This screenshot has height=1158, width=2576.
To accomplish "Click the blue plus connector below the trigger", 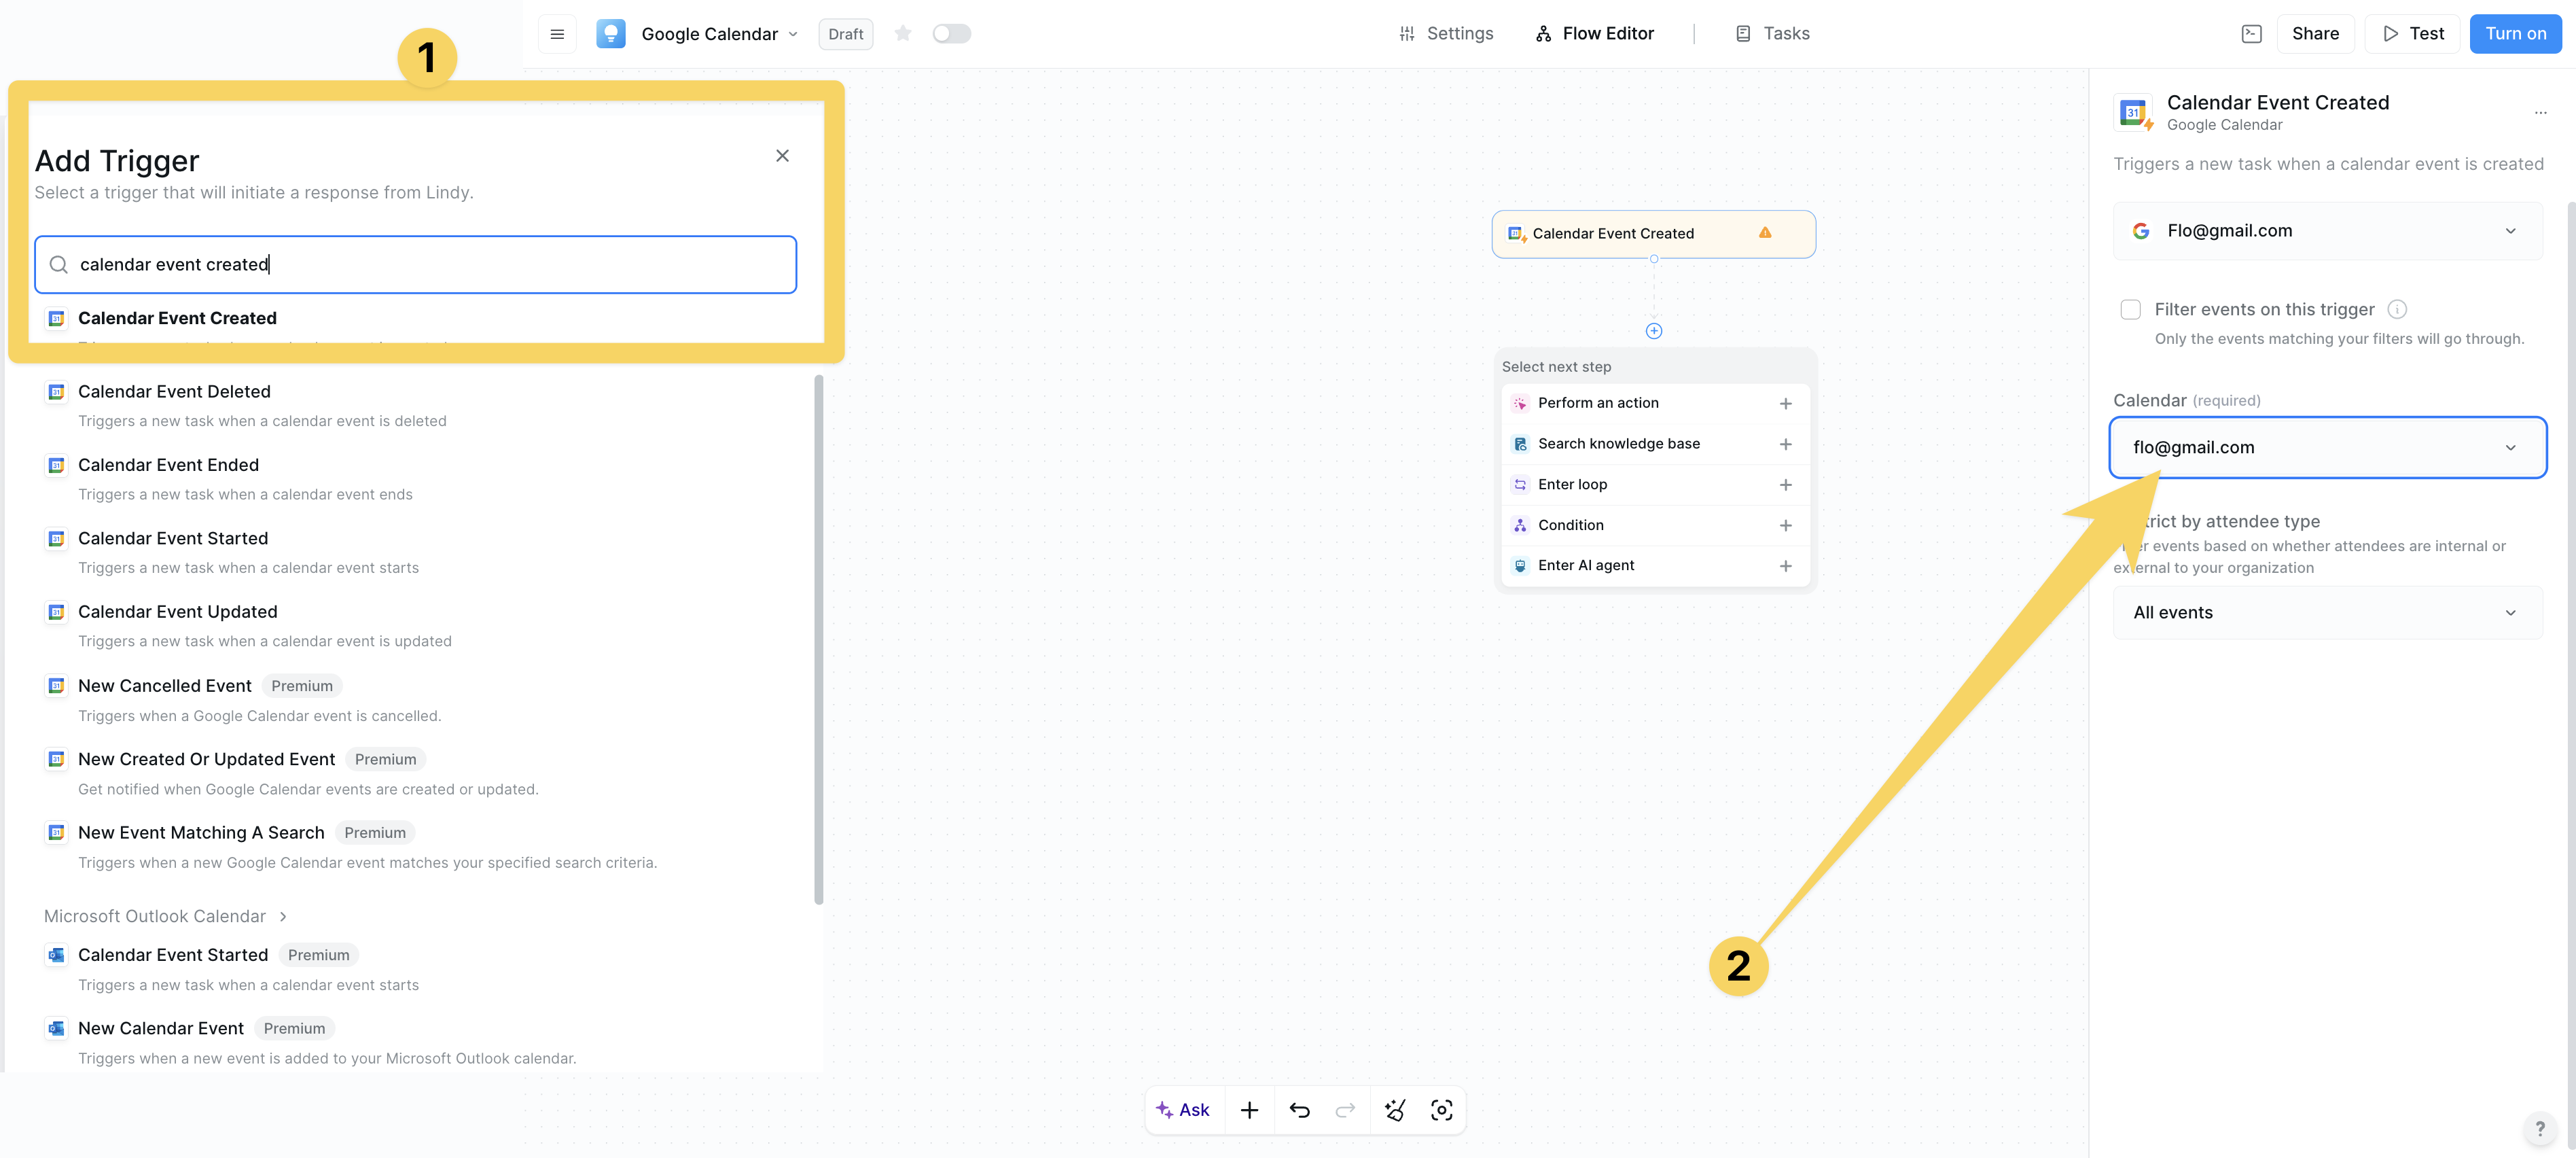I will 1654,331.
